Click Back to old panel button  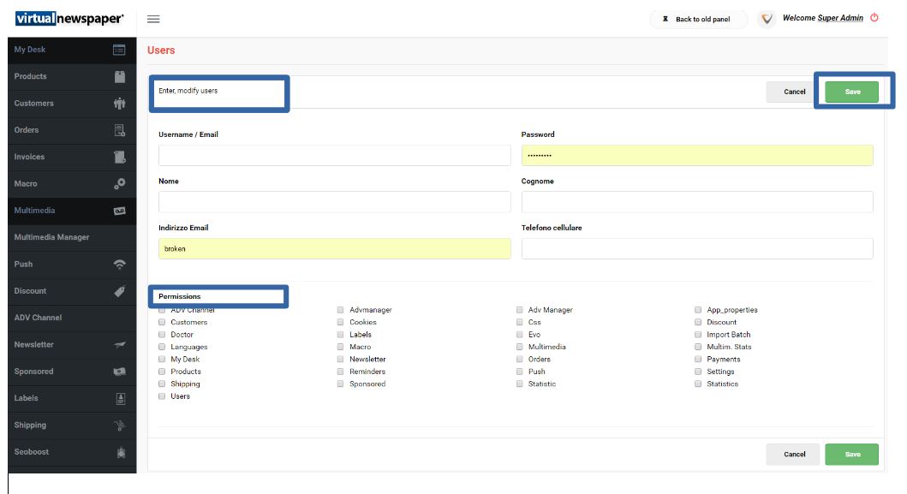[698, 19]
